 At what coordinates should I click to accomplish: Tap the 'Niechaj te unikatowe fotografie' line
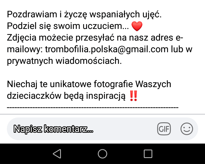[89, 84]
